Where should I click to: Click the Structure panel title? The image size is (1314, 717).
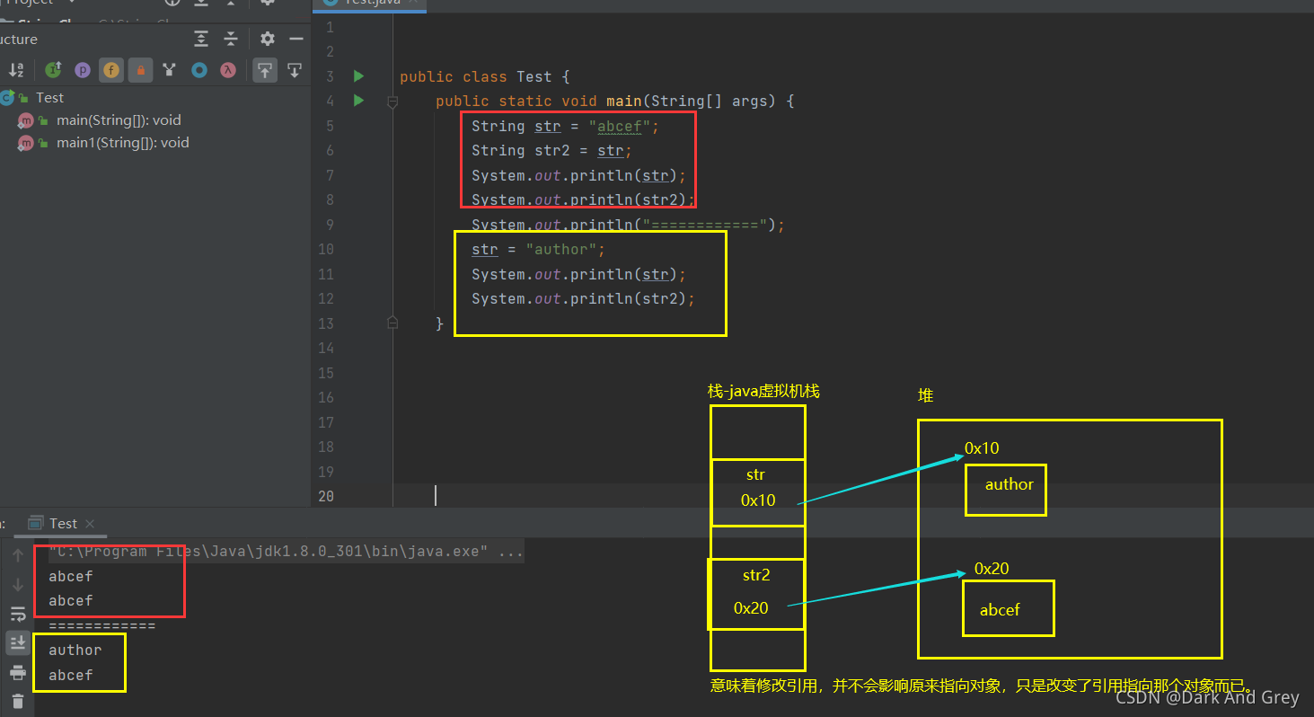(19, 39)
